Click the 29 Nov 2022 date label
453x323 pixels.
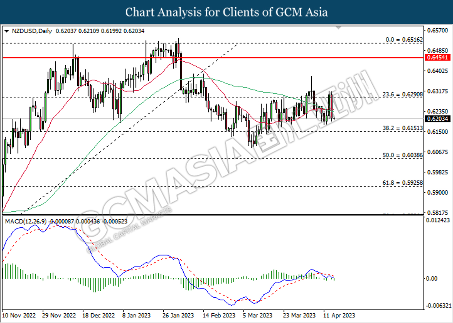pos(59,315)
